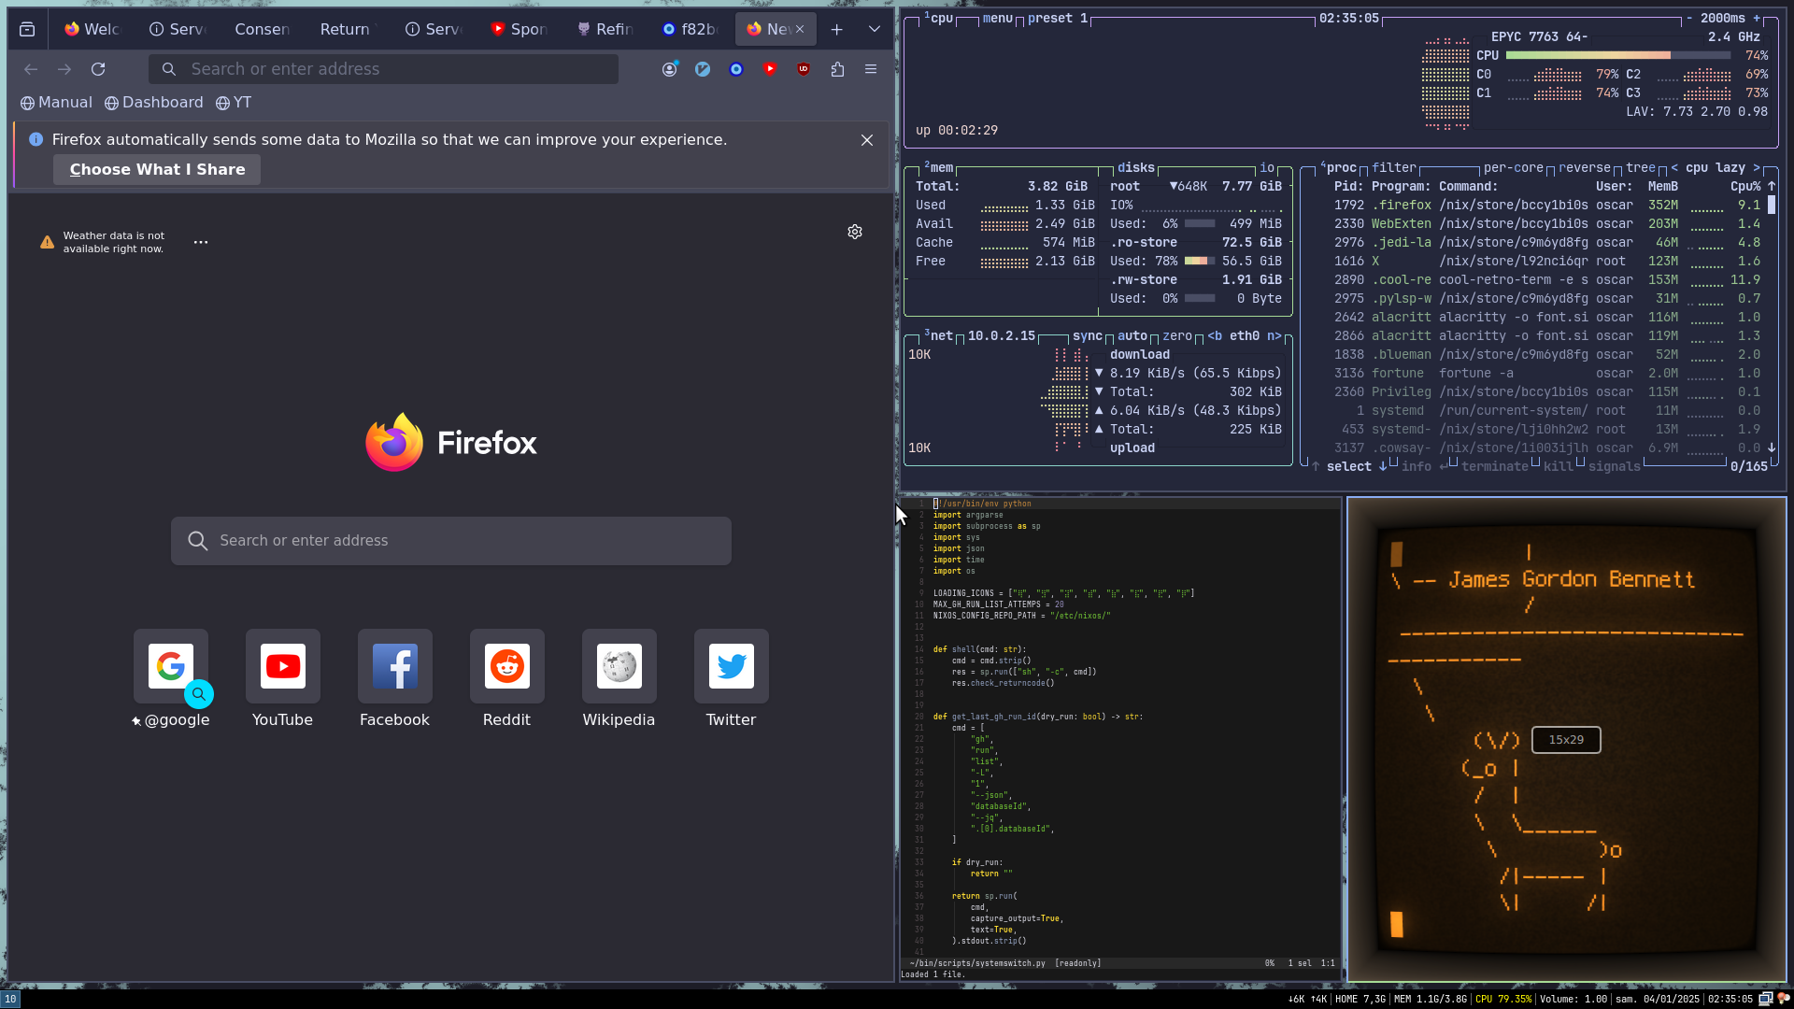This screenshot has height=1009, width=1794.
Task: Open the blue Vimium extension icon
Action: [703, 69]
